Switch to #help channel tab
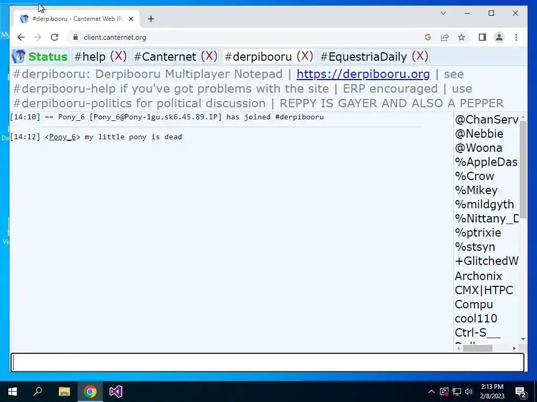Image resolution: width=537 pixels, height=402 pixels. pos(90,57)
